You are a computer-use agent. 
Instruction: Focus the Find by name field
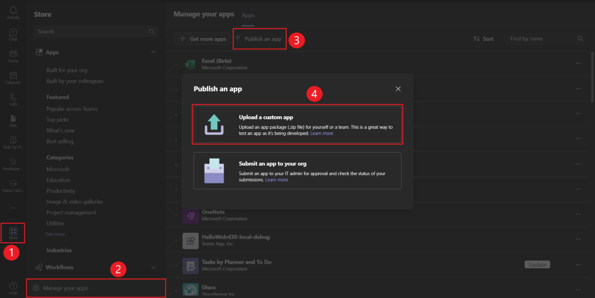546,39
